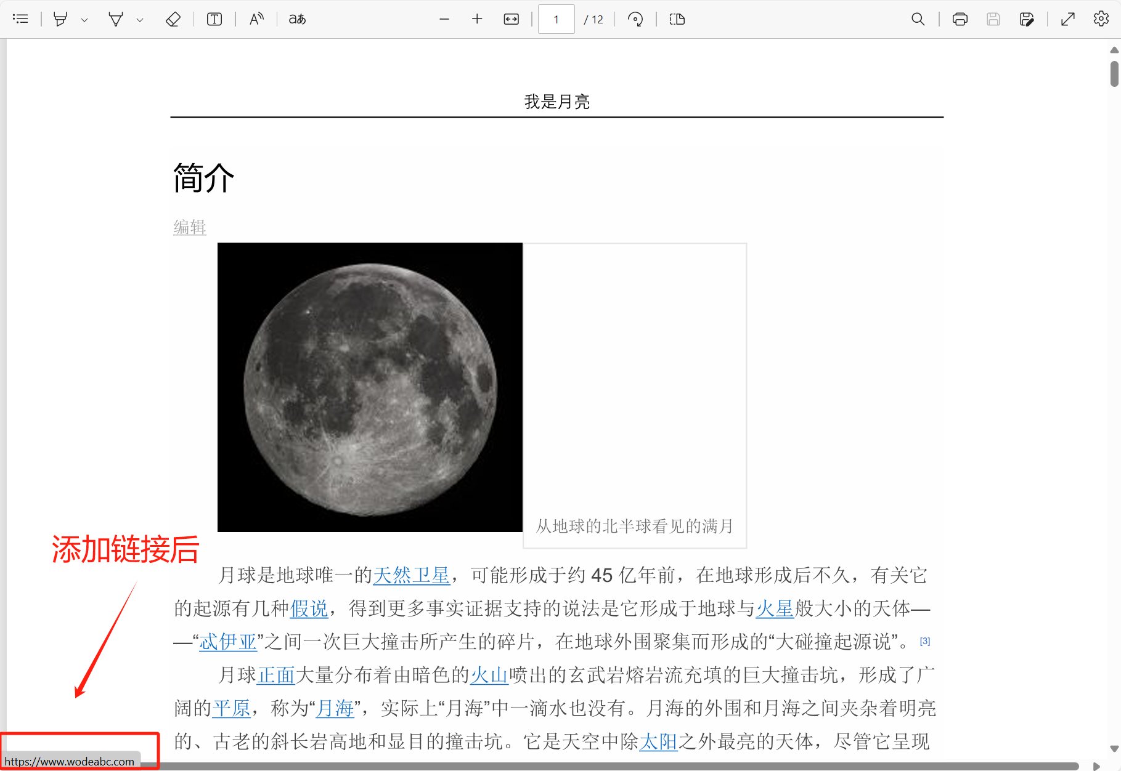Select the Add text annotation tool
The width and height of the screenshot is (1121, 771).
[214, 19]
